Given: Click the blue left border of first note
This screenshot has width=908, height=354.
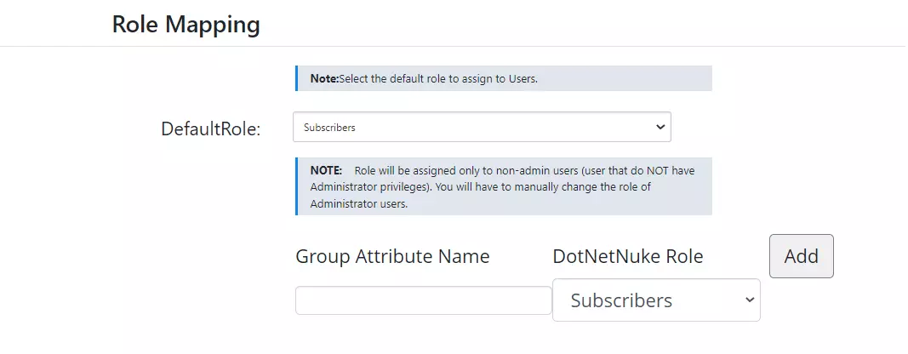Looking at the screenshot, I should tap(296, 78).
